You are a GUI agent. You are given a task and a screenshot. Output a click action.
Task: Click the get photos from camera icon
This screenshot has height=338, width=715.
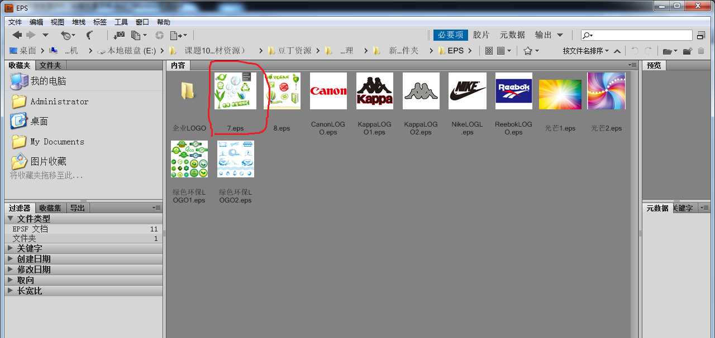click(x=119, y=35)
